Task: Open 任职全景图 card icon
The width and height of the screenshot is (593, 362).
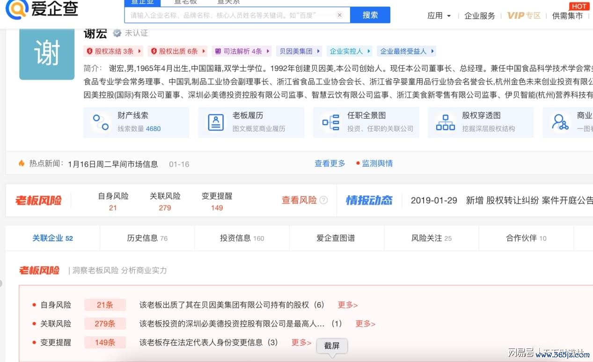Action: [x=330, y=122]
